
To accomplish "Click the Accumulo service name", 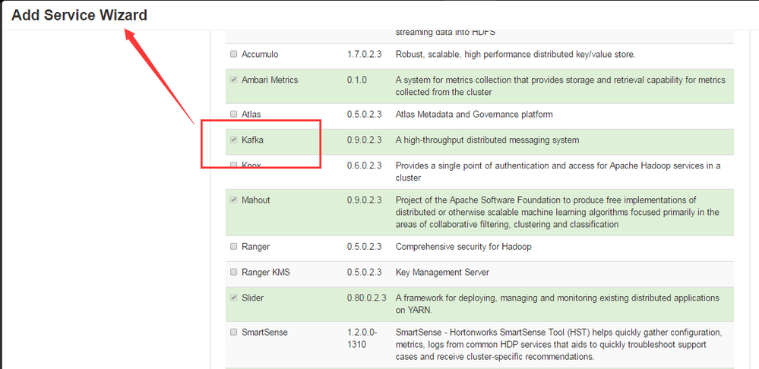I will 260,54.
